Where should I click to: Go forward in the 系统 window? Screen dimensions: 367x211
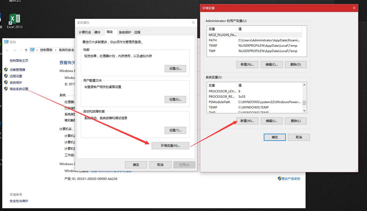click(15, 50)
